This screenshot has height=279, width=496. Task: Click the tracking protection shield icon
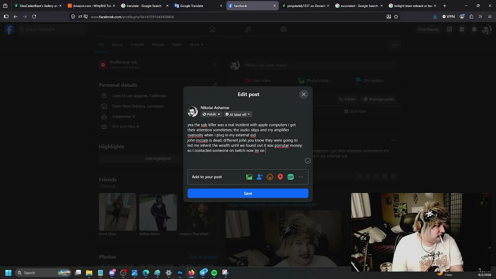coord(73,17)
